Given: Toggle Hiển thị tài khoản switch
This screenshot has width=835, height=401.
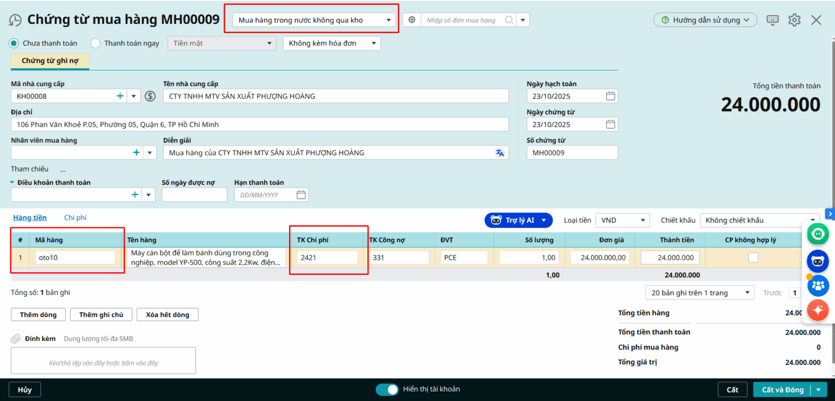Looking at the screenshot, I should 387,390.
